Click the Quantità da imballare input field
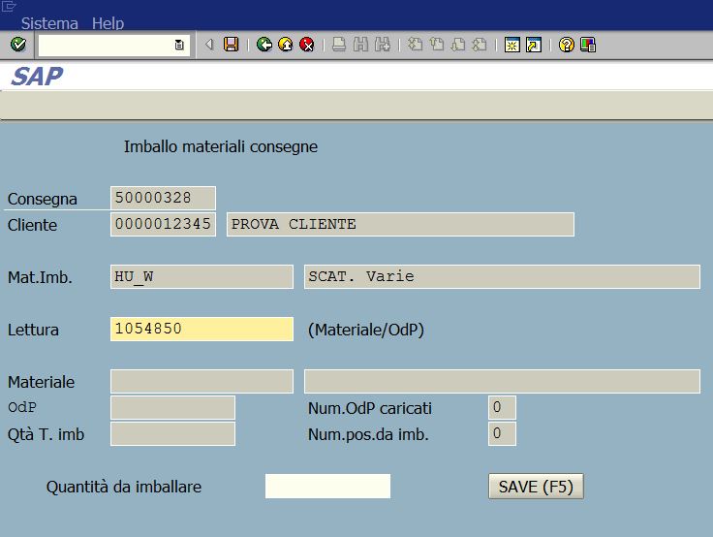 tap(327, 486)
